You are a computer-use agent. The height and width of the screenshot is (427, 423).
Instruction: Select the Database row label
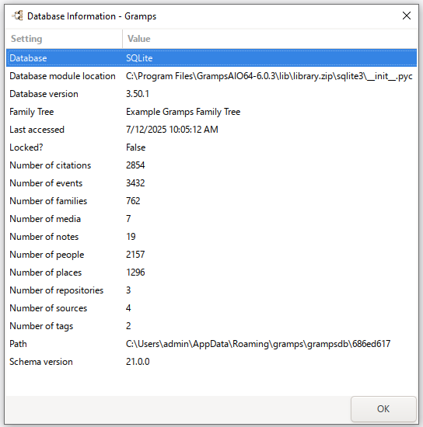[x=28, y=58]
